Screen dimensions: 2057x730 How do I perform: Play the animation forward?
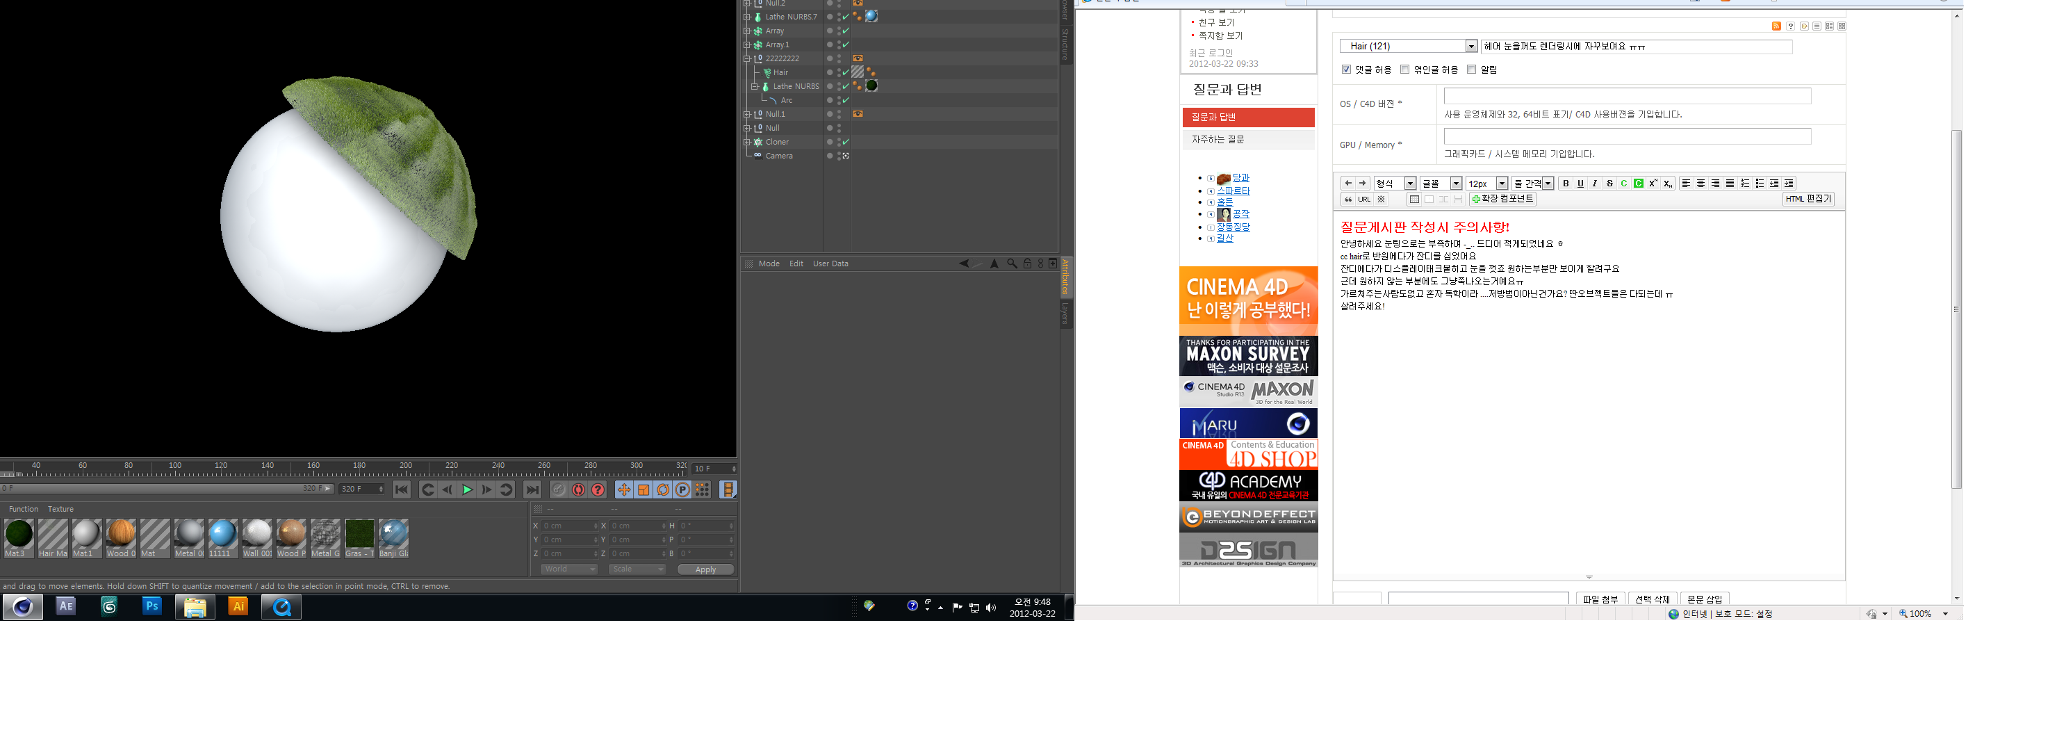point(467,489)
